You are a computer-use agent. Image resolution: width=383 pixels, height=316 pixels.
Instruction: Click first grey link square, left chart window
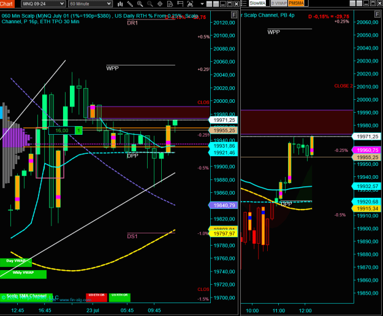(209, 4)
